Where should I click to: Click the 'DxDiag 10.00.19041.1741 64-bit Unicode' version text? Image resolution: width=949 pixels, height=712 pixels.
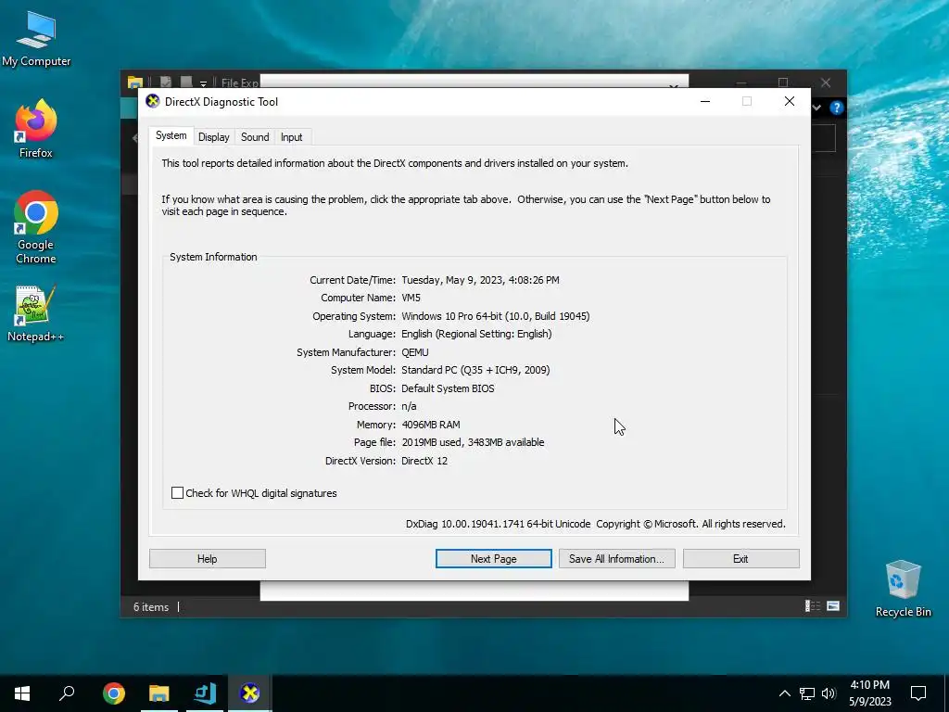498,525
